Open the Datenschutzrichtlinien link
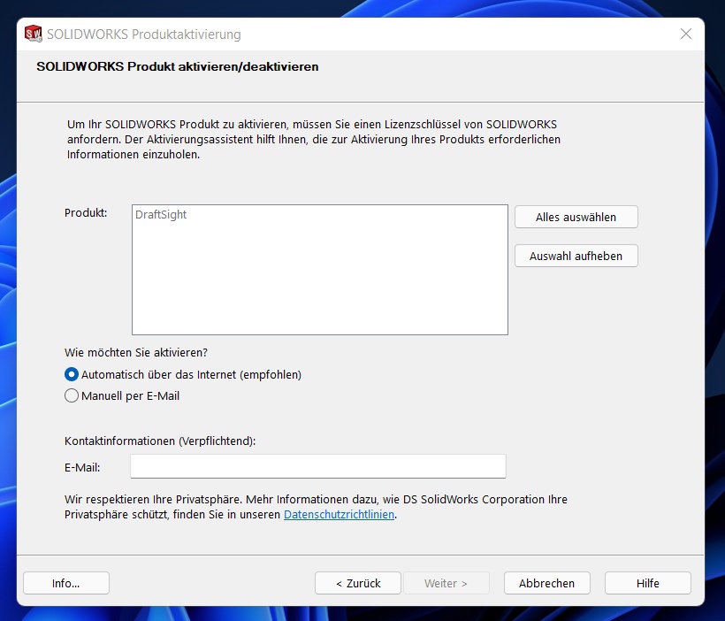The height and width of the screenshot is (621, 725). coord(339,514)
